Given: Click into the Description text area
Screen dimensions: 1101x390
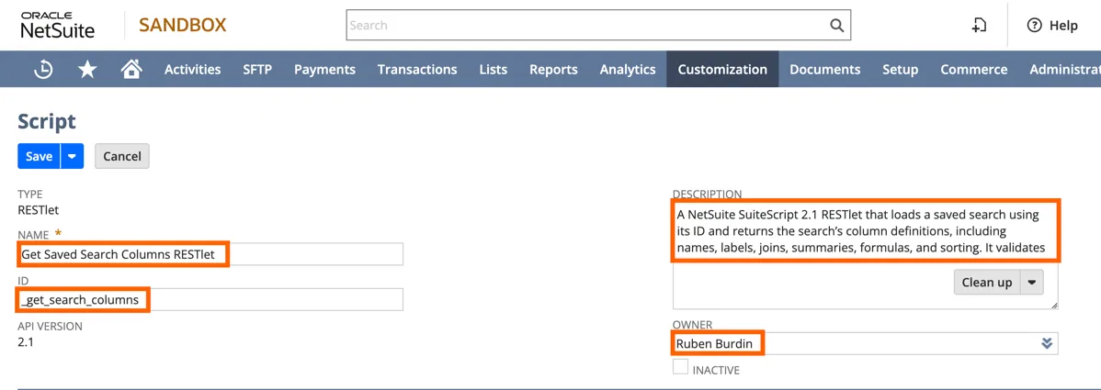Looking at the screenshot, I should [x=865, y=255].
